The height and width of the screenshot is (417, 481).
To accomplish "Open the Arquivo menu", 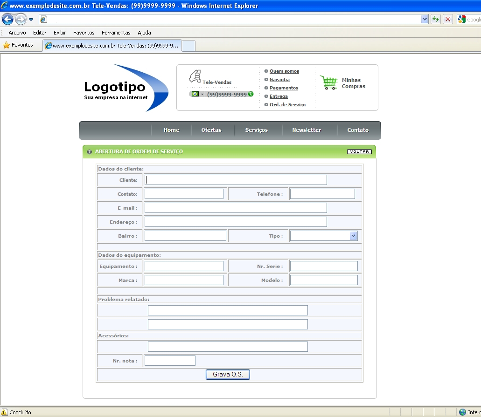I will point(17,33).
